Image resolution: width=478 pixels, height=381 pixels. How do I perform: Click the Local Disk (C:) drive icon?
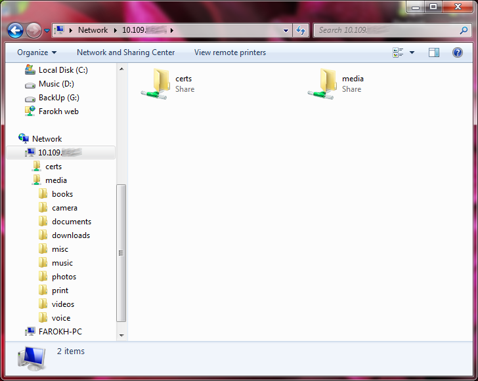(x=30, y=70)
